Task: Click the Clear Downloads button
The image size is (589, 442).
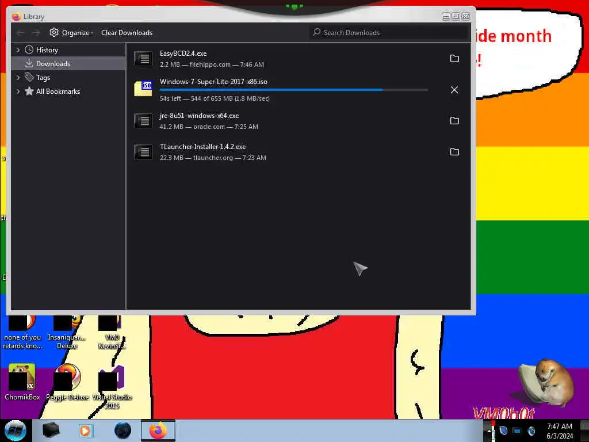Action: pyautogui.click(x=127, y=33)
